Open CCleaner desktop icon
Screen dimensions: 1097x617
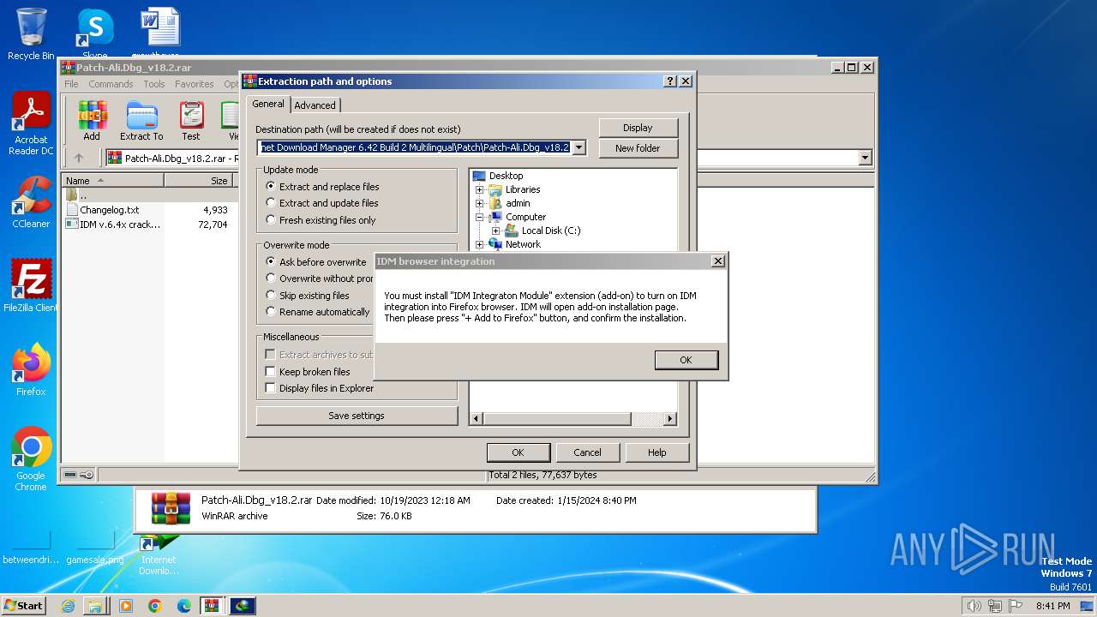click(x=31, y=202)
